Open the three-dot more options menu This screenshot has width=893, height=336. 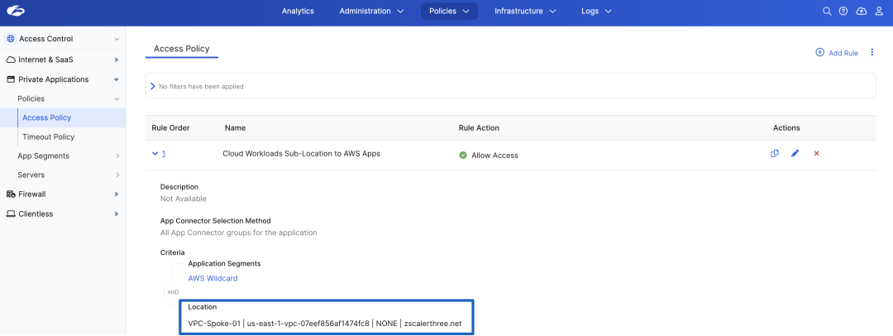click(872, 53)
